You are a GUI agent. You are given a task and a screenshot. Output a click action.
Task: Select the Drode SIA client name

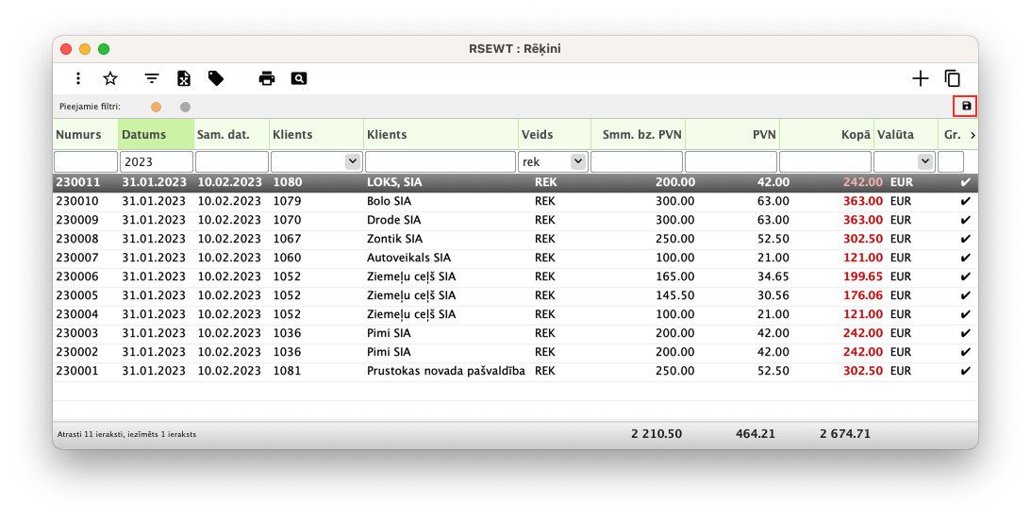[x=394, y=221]
